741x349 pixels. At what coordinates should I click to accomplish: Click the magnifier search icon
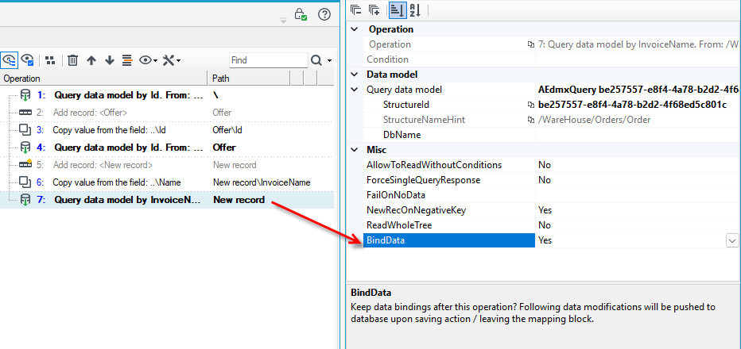[x=316, y=60]
